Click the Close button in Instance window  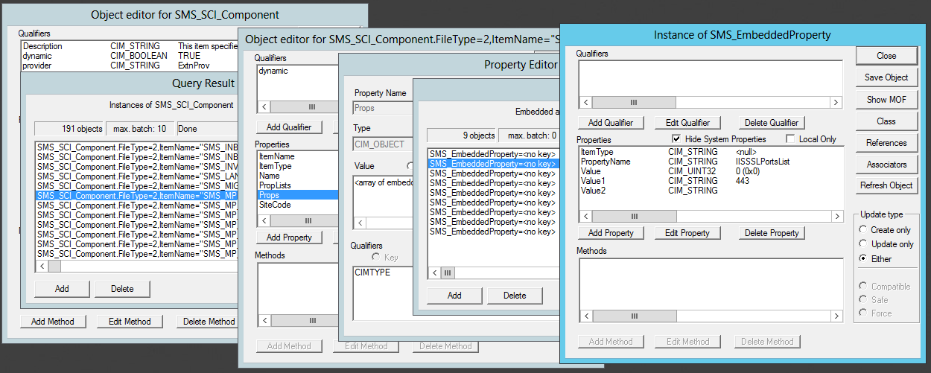[886, 56]
